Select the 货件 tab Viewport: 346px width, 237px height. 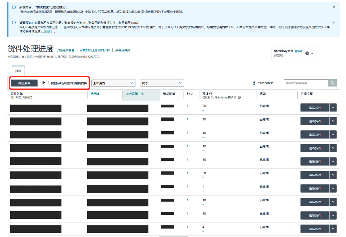point(18,70)
